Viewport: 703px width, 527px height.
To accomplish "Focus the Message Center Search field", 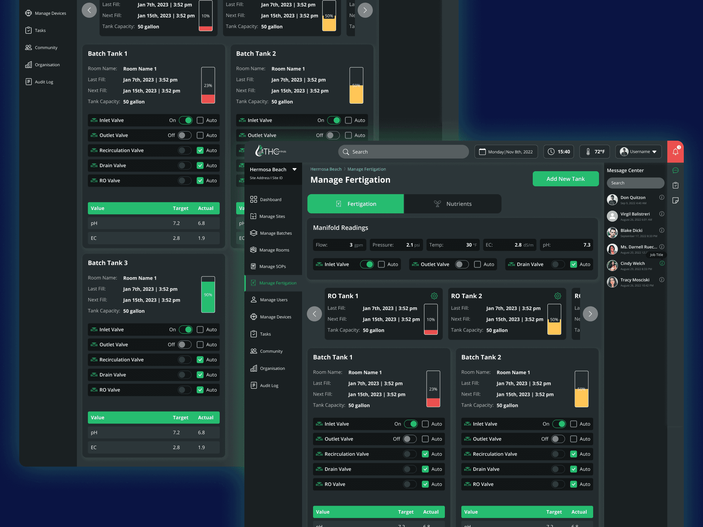I will 636,183.
